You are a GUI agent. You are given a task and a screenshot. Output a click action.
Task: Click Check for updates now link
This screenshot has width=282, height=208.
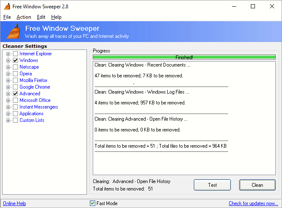(x=253, y=203)
